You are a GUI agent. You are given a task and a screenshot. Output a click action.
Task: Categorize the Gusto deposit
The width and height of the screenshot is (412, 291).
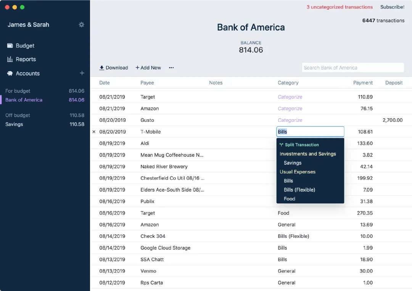coord(290,120)
